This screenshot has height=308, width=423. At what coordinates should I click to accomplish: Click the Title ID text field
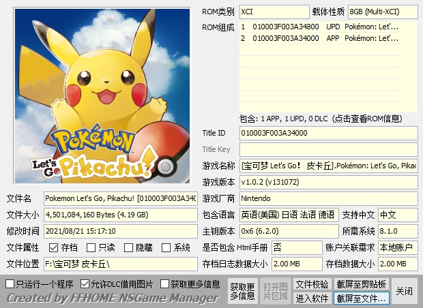pyautogui.click(x=328, y=133)
